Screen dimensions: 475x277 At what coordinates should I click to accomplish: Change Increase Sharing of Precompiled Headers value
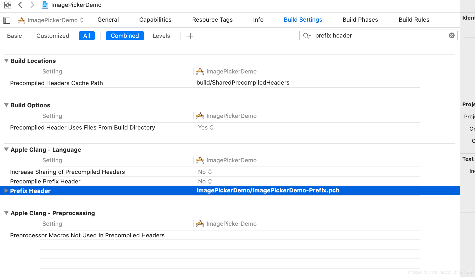point(205,172)
